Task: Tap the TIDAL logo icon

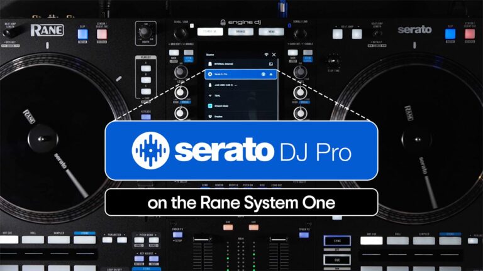Action: point(210,95)
